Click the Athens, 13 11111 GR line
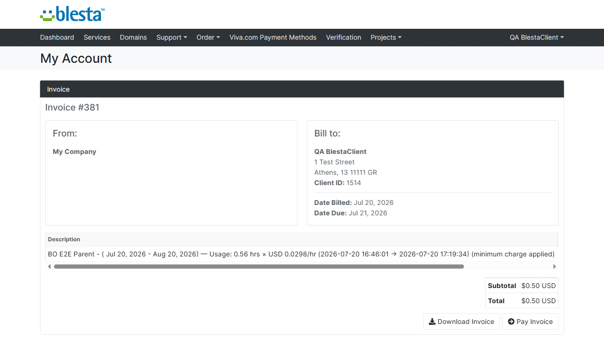 pyautogui.click(x=345, y=172)
